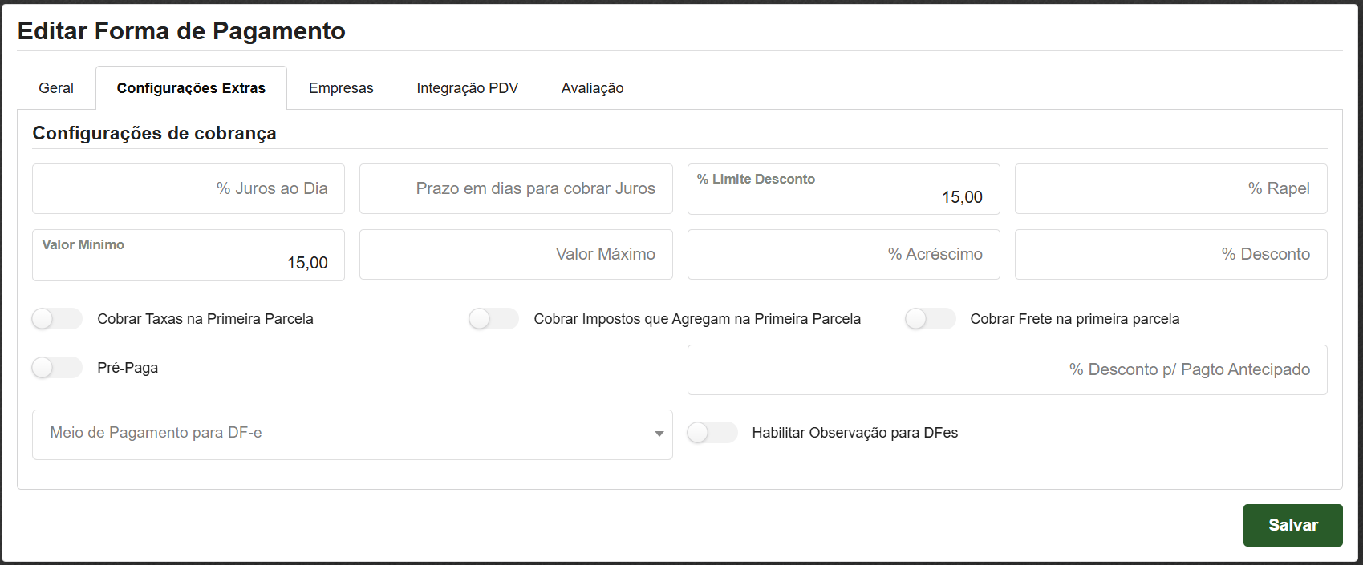Enable Cobrar Taxas na Primeira Parcela toggle
Viewport: 1363px width, 565px height.
pos(57,319)
